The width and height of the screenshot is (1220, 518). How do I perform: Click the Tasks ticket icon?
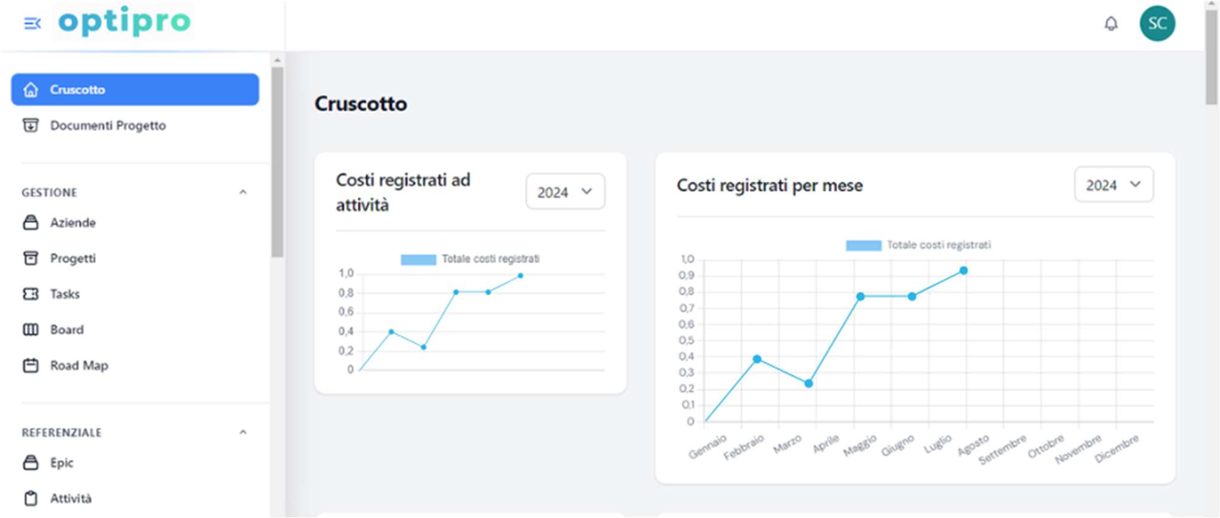(30, 294)
